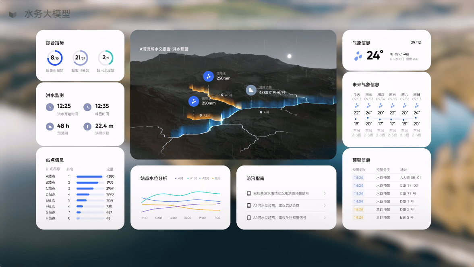
Task: Click the flood start time clock icon
Action: (x=50, y=107)
